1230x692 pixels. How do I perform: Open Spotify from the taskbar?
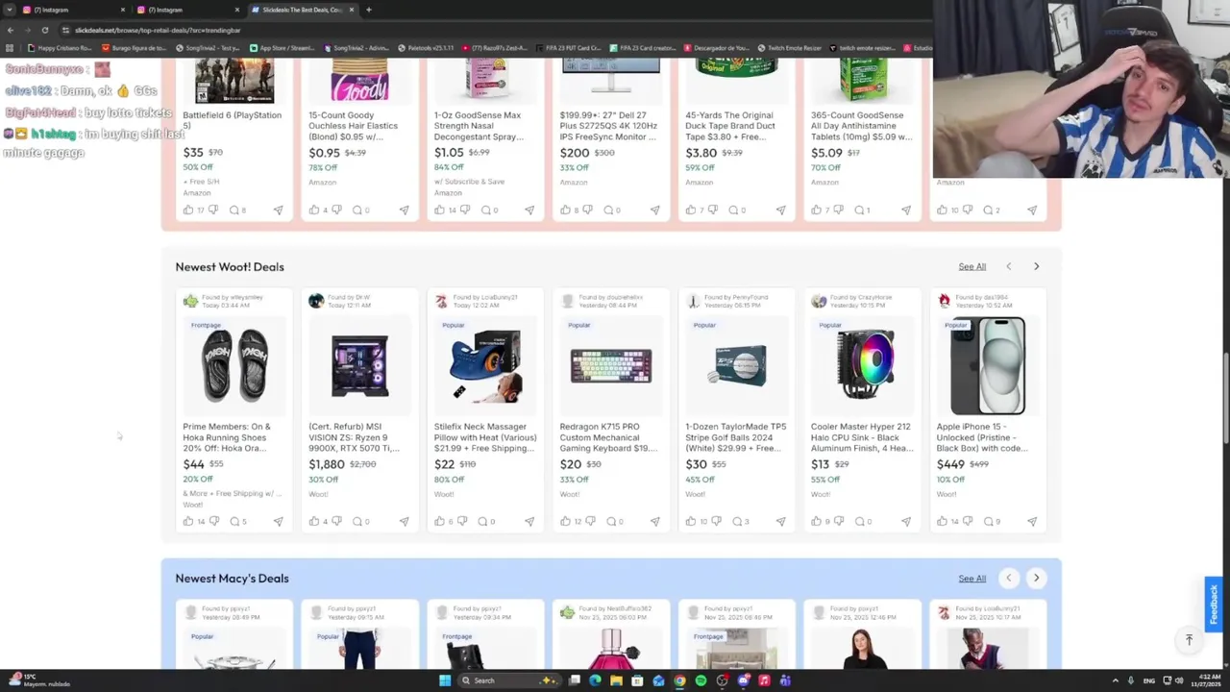coord(701,680)
